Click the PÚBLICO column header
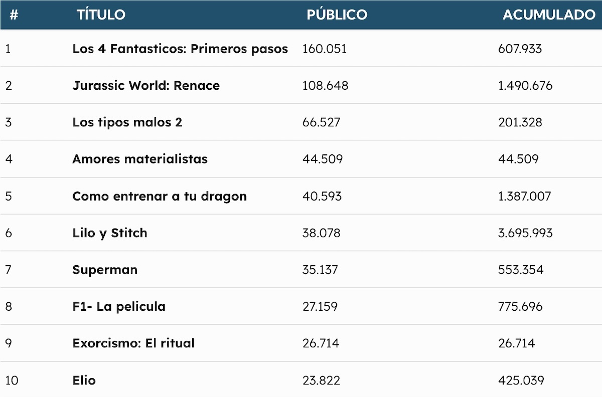Screen dimensions: 602x397 tap(337, 15)
